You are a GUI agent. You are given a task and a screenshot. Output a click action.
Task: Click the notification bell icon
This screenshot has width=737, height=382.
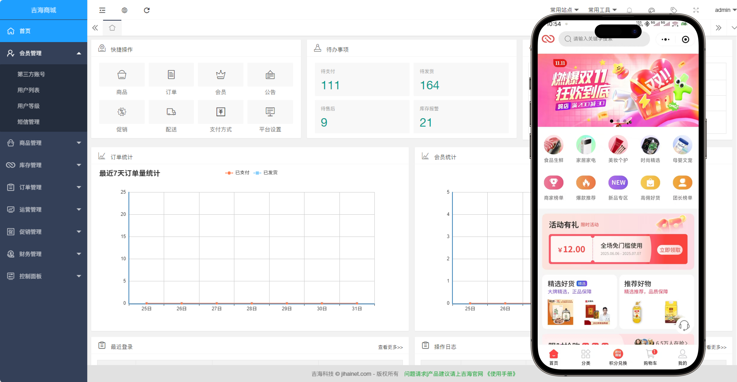[x=629, y=10]
